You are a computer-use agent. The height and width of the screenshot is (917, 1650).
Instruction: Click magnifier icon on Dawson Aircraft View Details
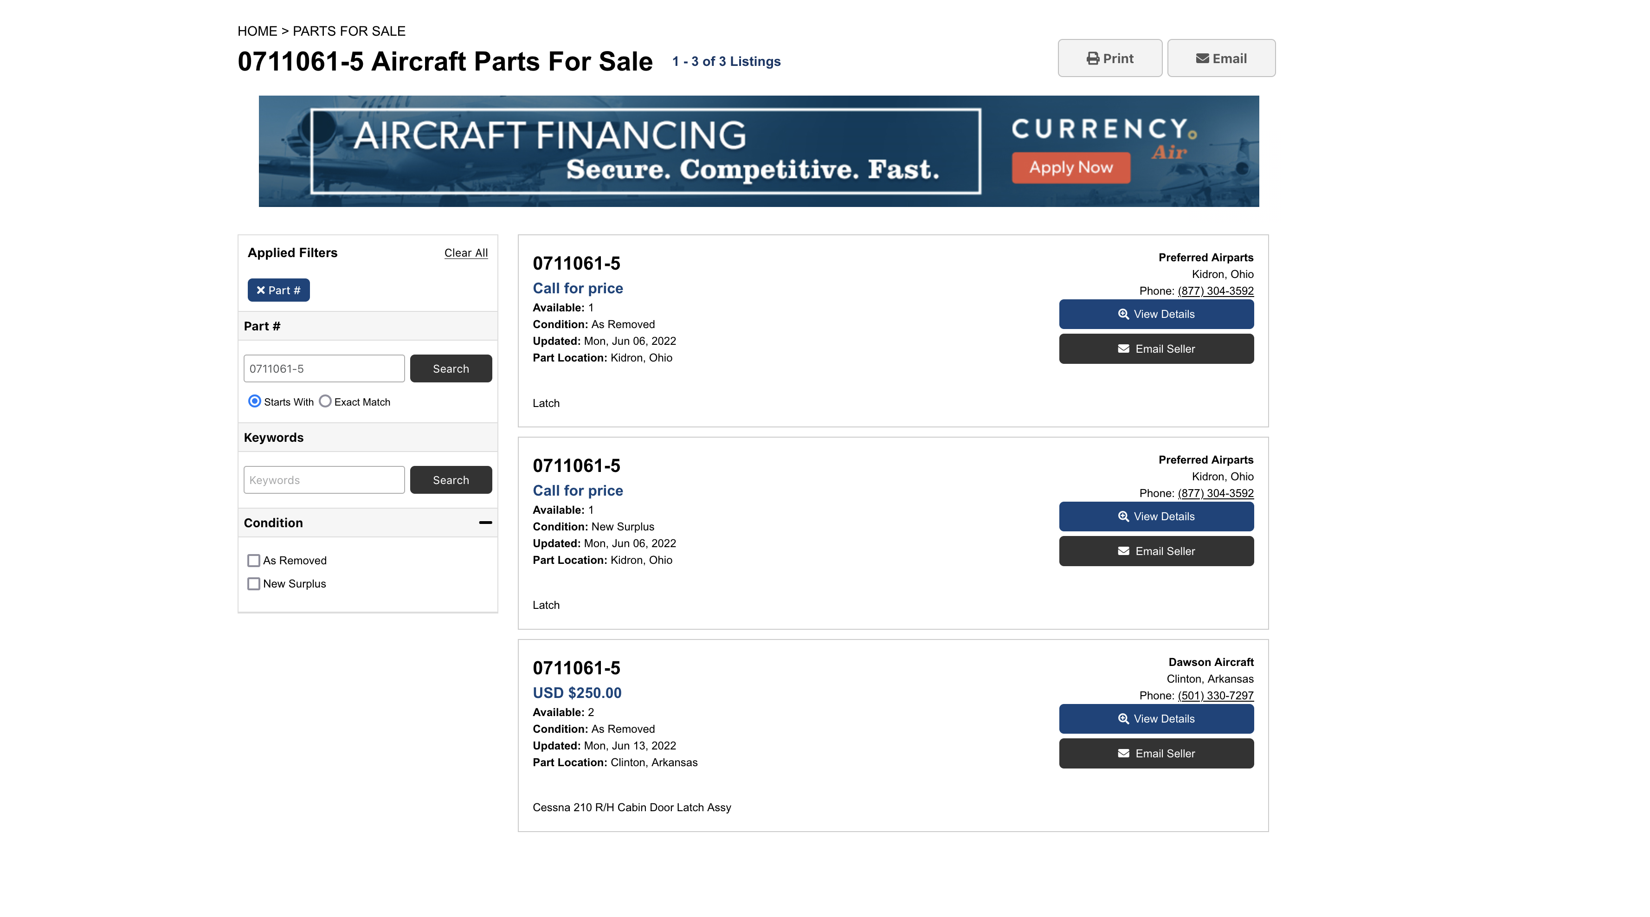click(x=1123, y=718)
